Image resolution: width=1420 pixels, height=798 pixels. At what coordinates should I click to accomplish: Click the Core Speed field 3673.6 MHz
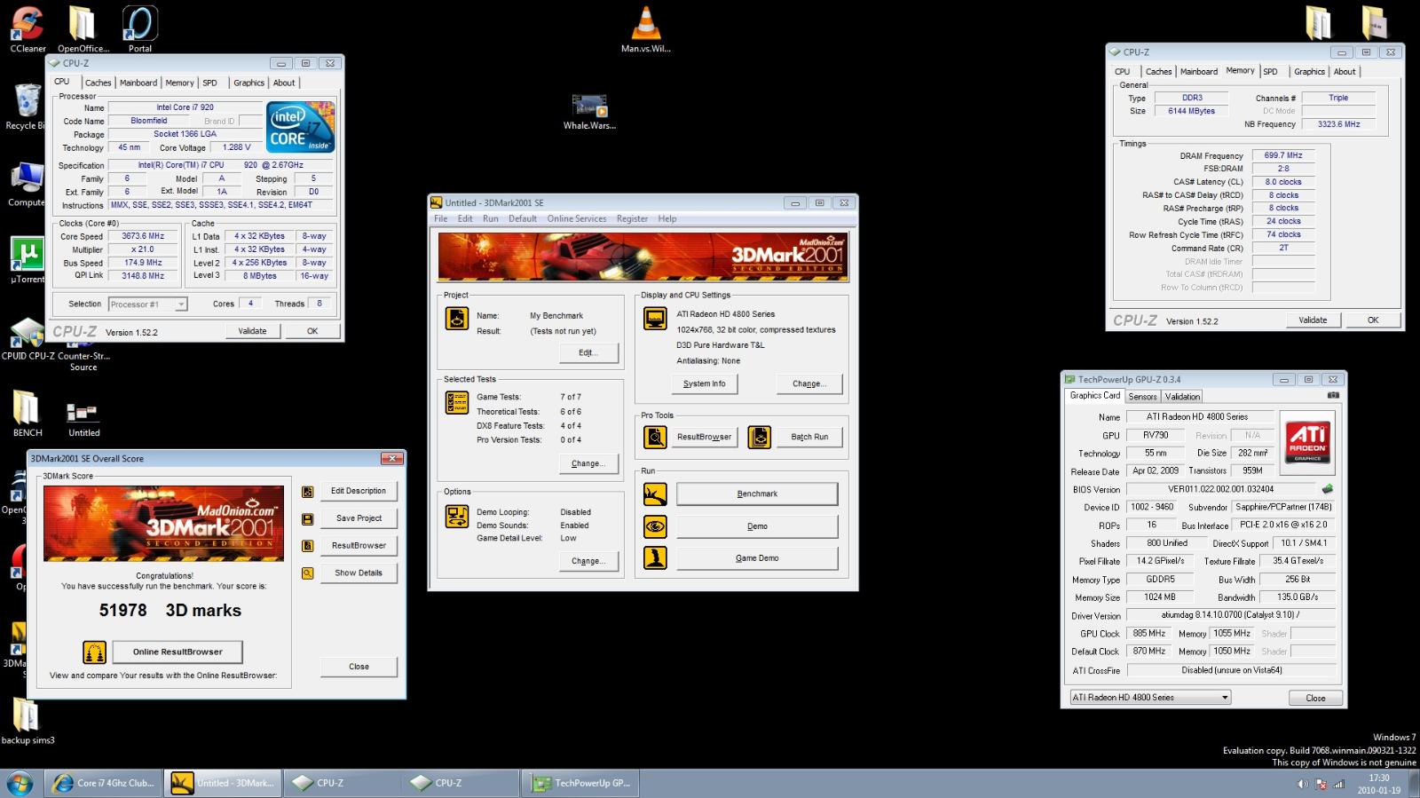coord(143,237)
